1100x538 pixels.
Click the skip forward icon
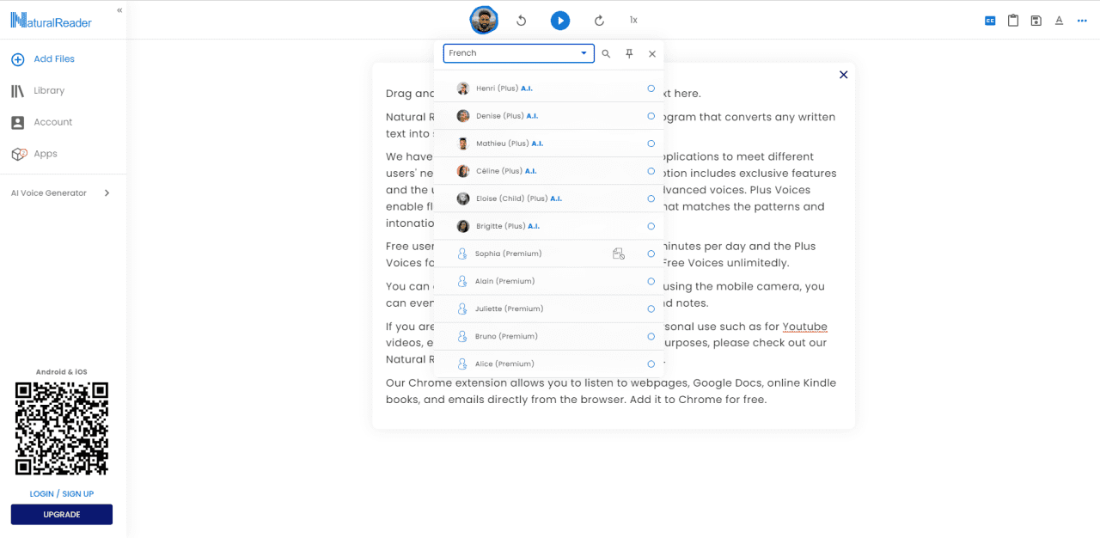click(x=599, y=20)
